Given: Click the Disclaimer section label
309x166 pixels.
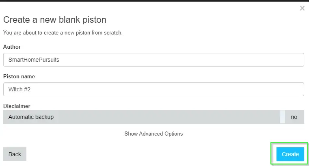Looking at the screenshot, I should [x=17, y=106].
